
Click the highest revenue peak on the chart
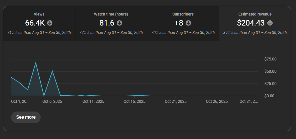tap(36, 62)
